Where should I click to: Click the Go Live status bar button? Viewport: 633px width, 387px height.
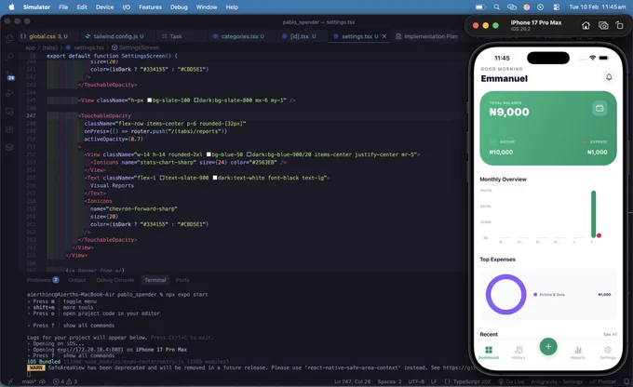pos(511,381)
